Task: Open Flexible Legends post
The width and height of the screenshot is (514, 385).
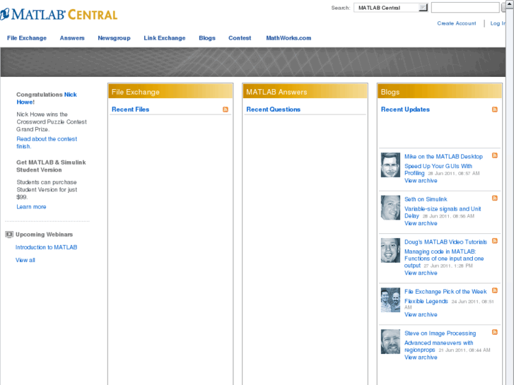Action: pos(426,301)
